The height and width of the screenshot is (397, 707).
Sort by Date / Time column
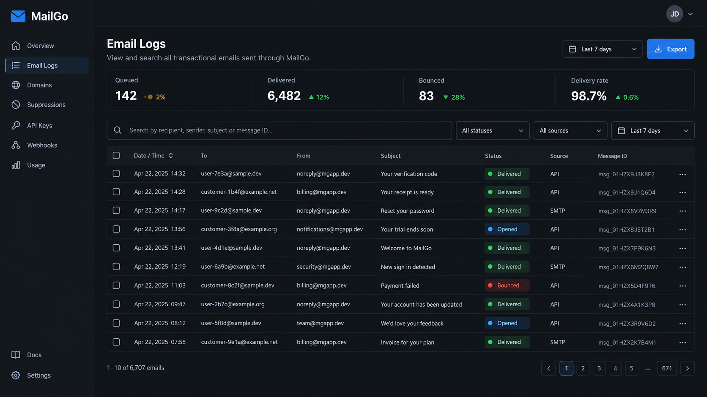153,156
